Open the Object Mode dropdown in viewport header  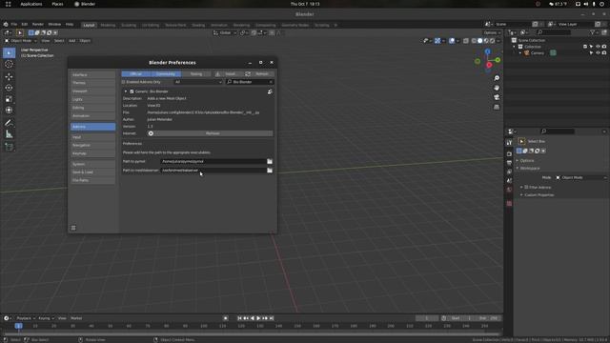click(21, 41)
